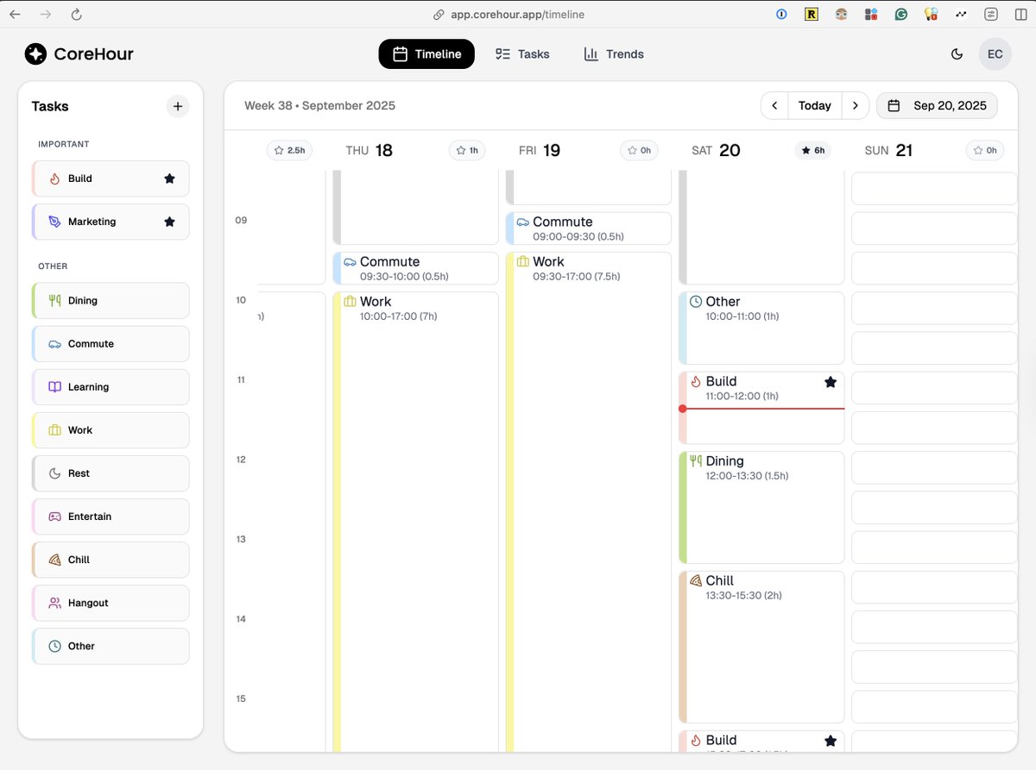
Task: Click the Chill pizza icon in sidebar
Action: point(54,560)
